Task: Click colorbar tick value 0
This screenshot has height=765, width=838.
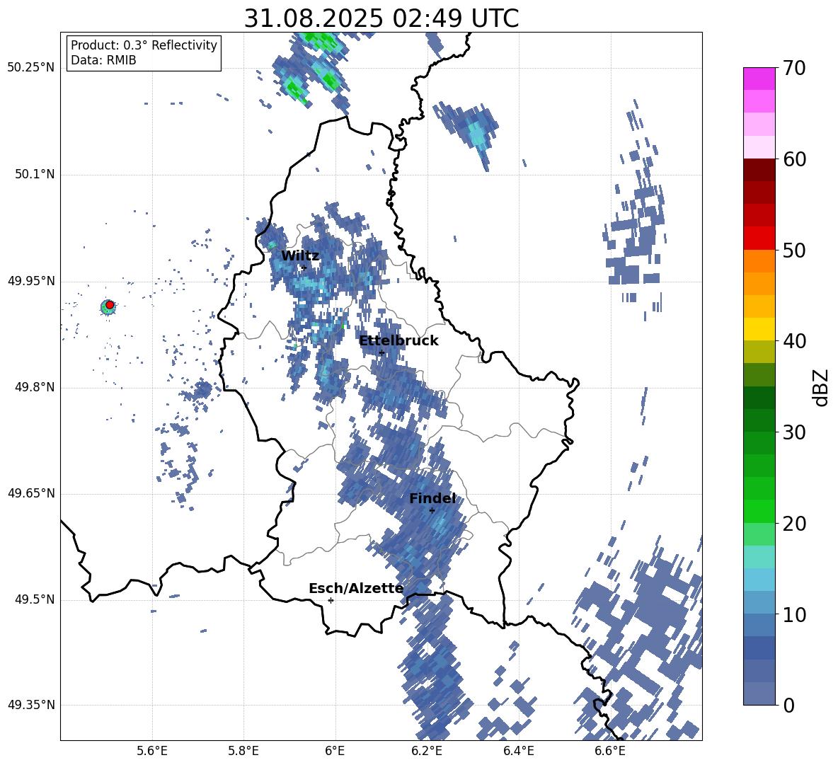Action: 788,705
